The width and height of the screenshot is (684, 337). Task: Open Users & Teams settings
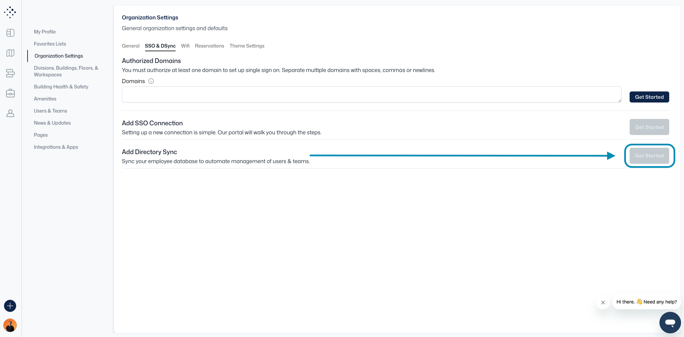(50, 111)
